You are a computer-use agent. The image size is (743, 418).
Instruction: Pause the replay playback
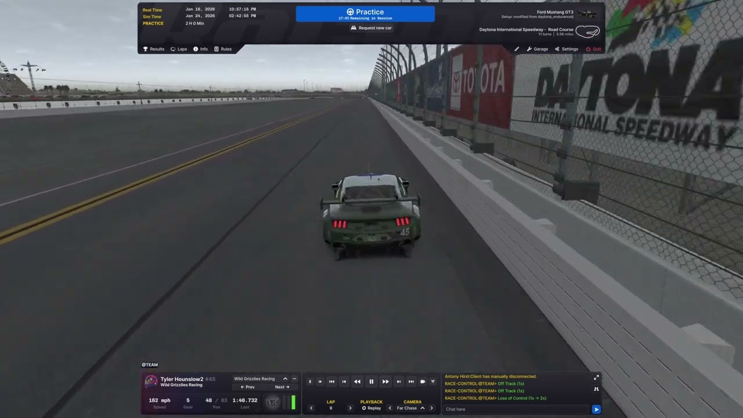tap(371, 381)
